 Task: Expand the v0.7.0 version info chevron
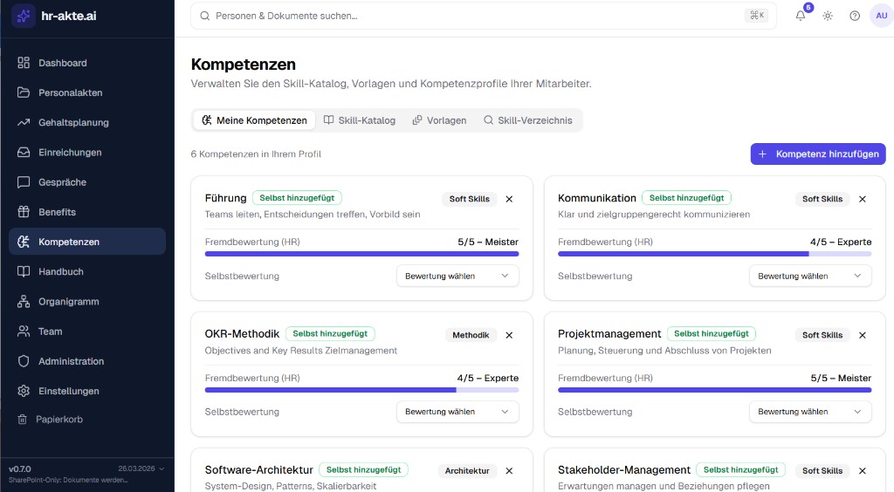(161, 468)
